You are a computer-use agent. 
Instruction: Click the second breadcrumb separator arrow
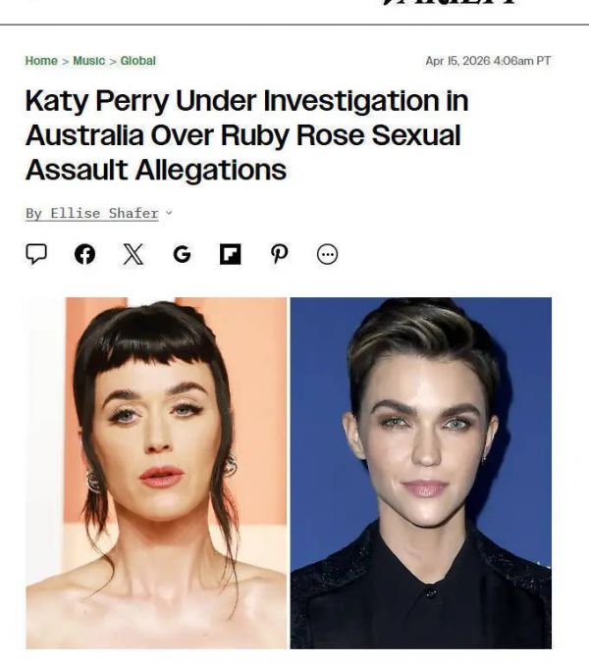click(x=113, y=62)
